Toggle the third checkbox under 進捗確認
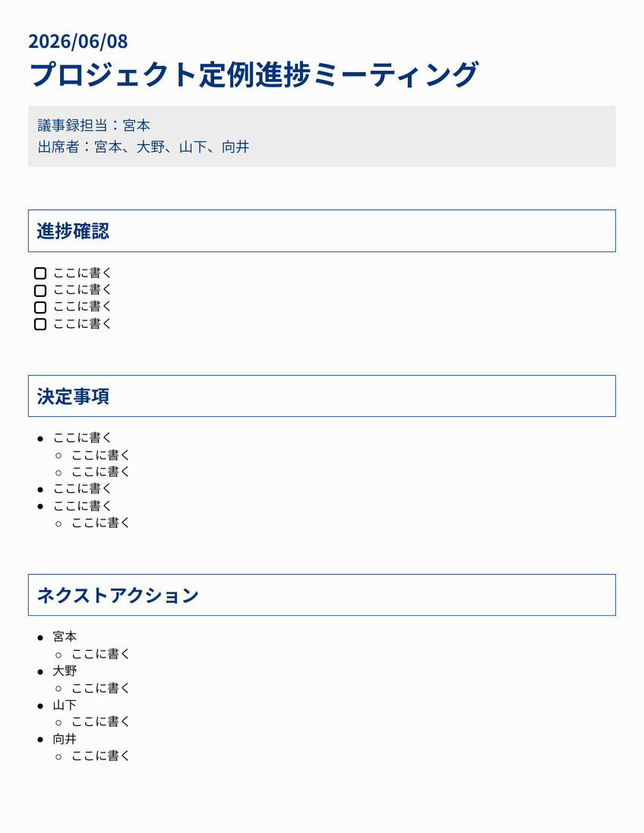Image resolution: width=644 pixels, height=833 pixels. pos(40,307)
